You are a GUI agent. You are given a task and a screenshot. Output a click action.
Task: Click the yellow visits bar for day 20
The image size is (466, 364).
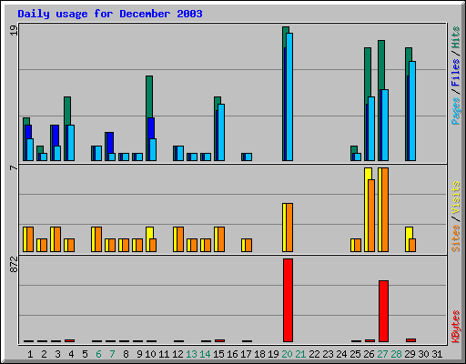pos(284,227)
